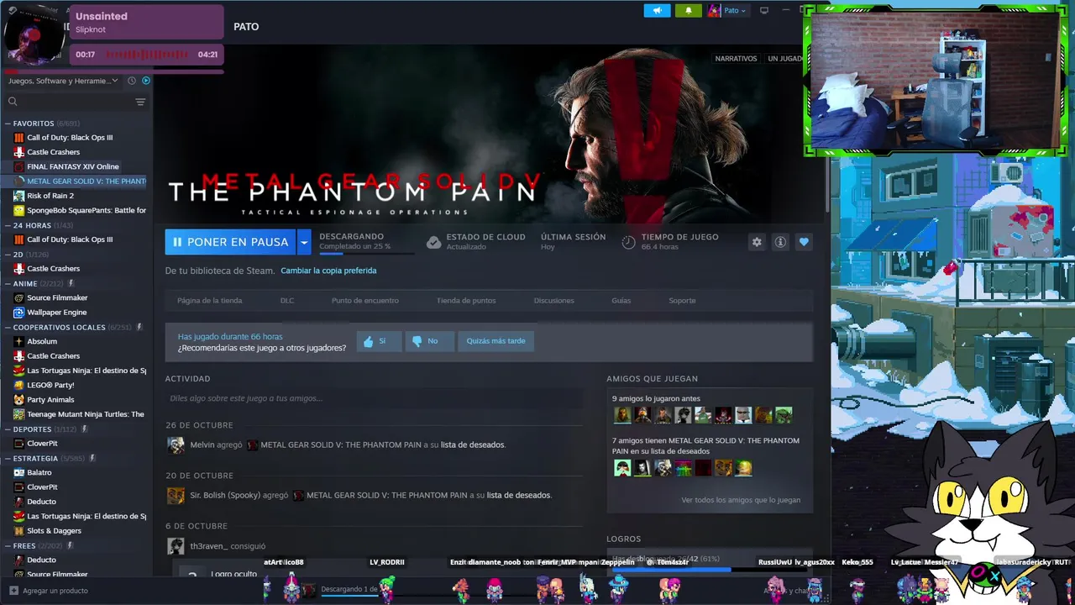Screen dimensions: 1075x605
Task: Click the NARRATIVOS tag
Action: pyautogui.click(x=736, y=59)
